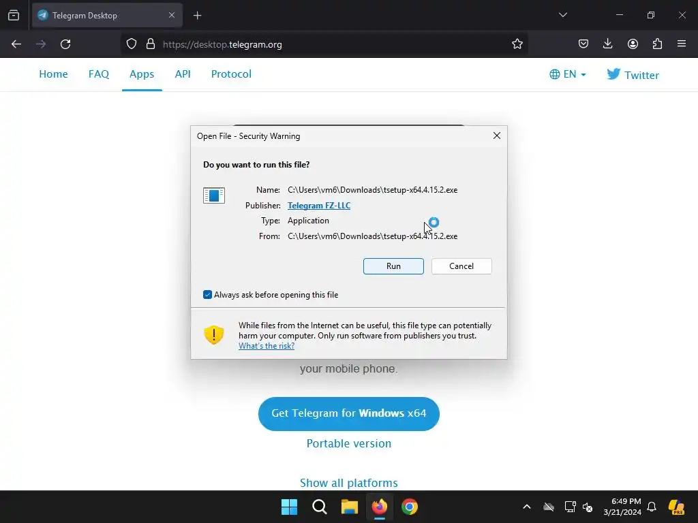Open the notifications bell icon
This screenshot has width=698, height=523.
652,507
